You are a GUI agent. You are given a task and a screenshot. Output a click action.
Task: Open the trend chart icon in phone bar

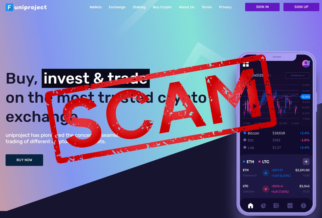pos(290,206)
